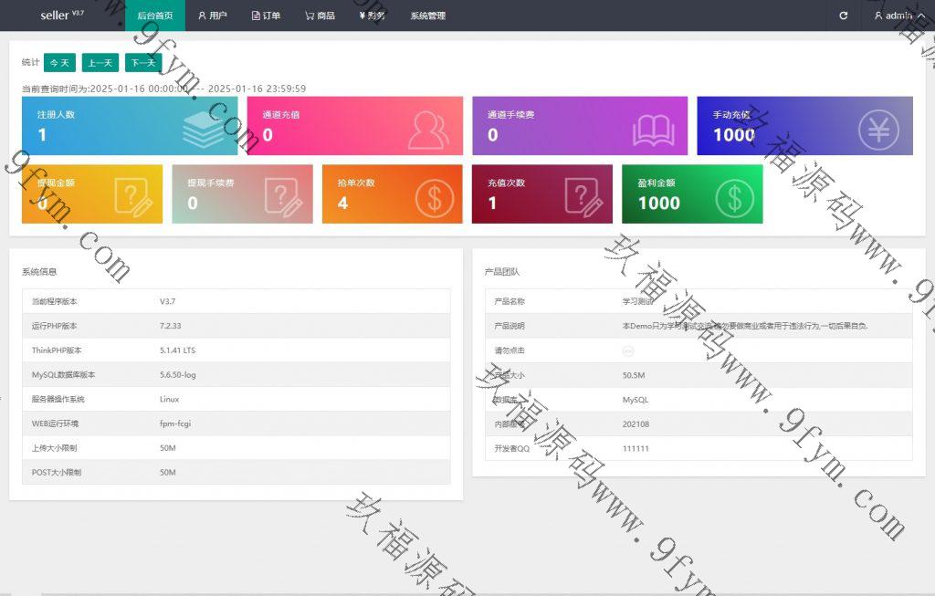Click the 下一天 button

coord(142,63)
